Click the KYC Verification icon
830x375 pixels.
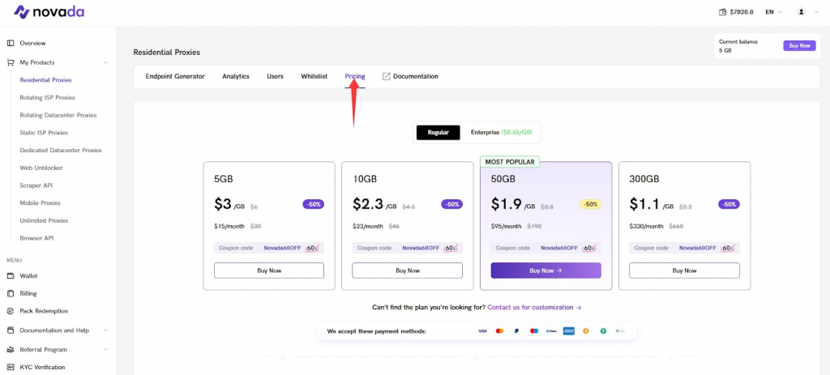(x=11, y=367)
